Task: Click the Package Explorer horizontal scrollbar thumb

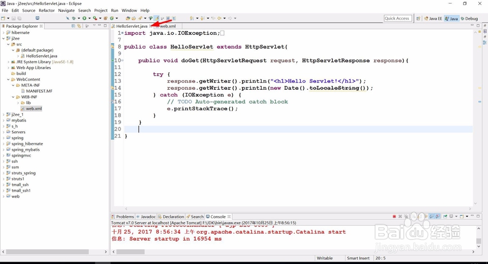Action: tap(47, 251)
